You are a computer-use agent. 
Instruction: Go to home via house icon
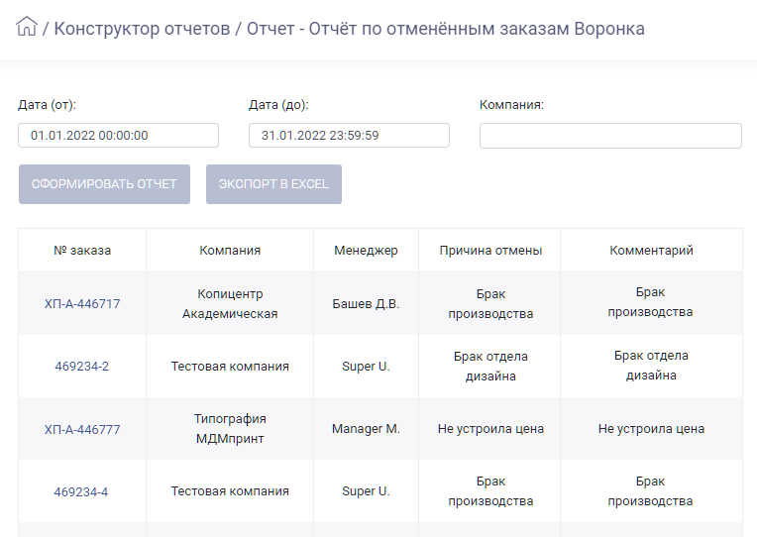coord(27,27)
